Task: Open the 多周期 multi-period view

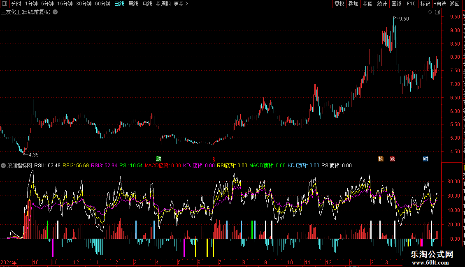Action: pos(163,4)
